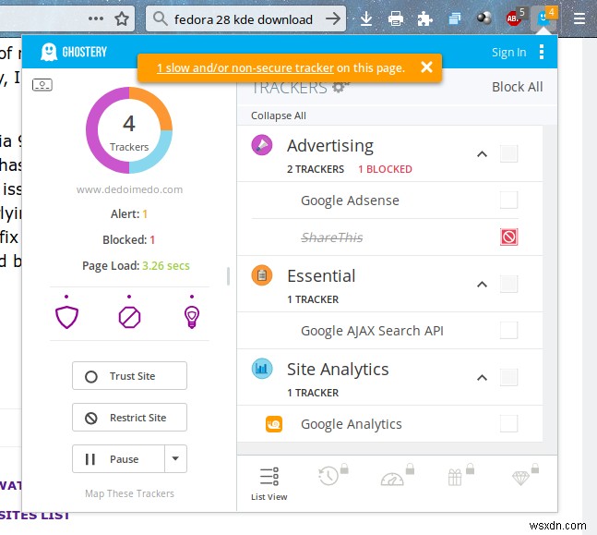Collapse the Site Analytics category chevron
The image size is (597, 535).
[x=482, y=378]
